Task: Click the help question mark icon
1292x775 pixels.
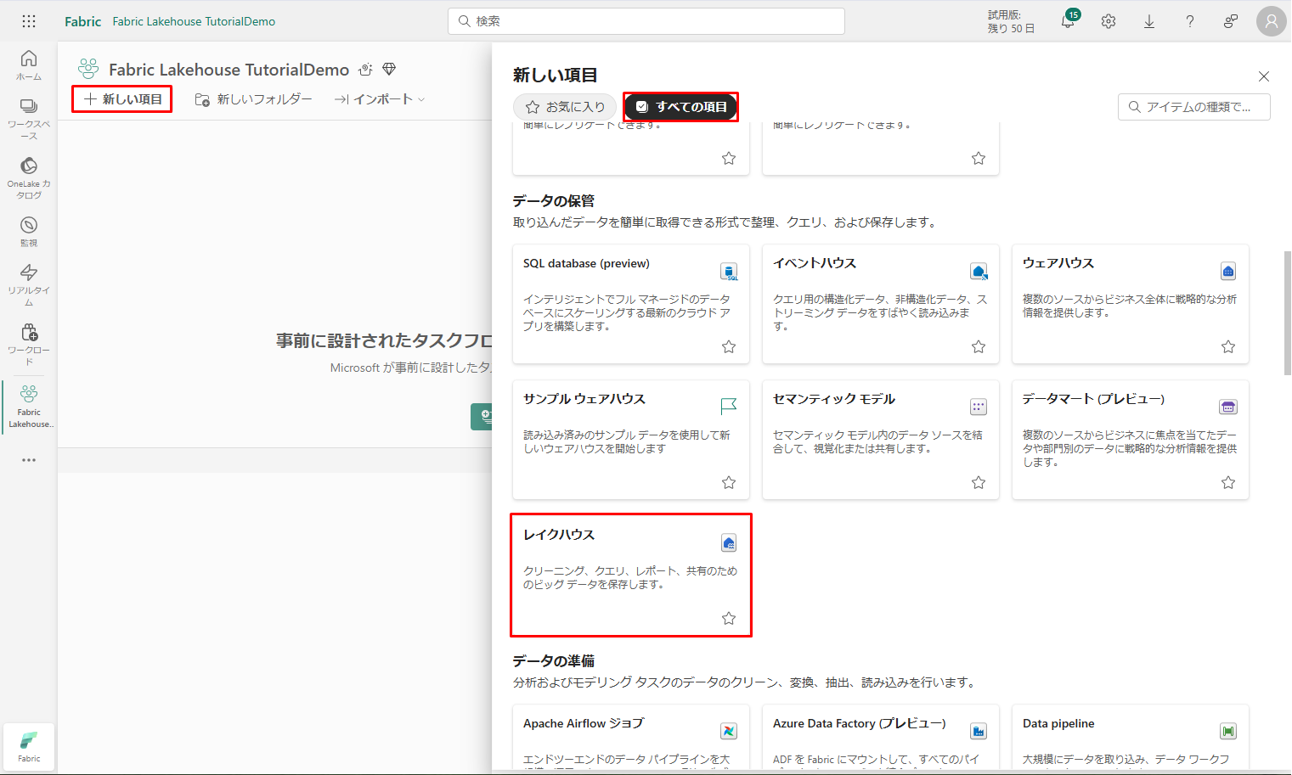Action: 1190,22
